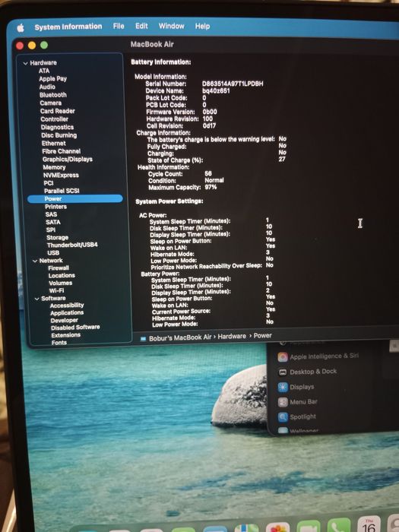The image size is (399, 532).
Task: Select Printers in the sidebar
Action: [56, 207]
